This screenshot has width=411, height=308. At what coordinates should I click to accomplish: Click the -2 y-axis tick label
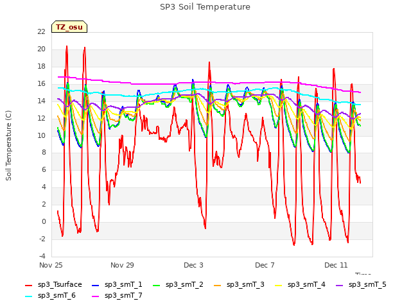tap(42, 239)
